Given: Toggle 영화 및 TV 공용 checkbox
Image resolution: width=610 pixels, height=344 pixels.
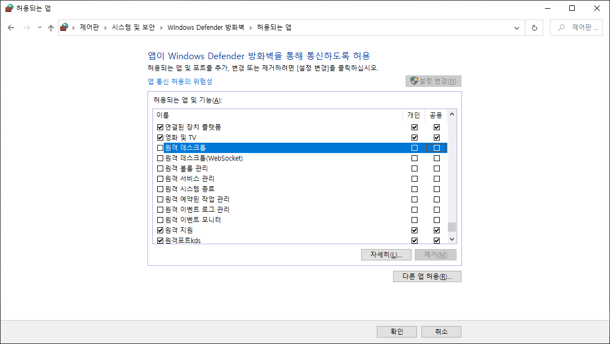Looking at the screenshot, I should (436, 137).
